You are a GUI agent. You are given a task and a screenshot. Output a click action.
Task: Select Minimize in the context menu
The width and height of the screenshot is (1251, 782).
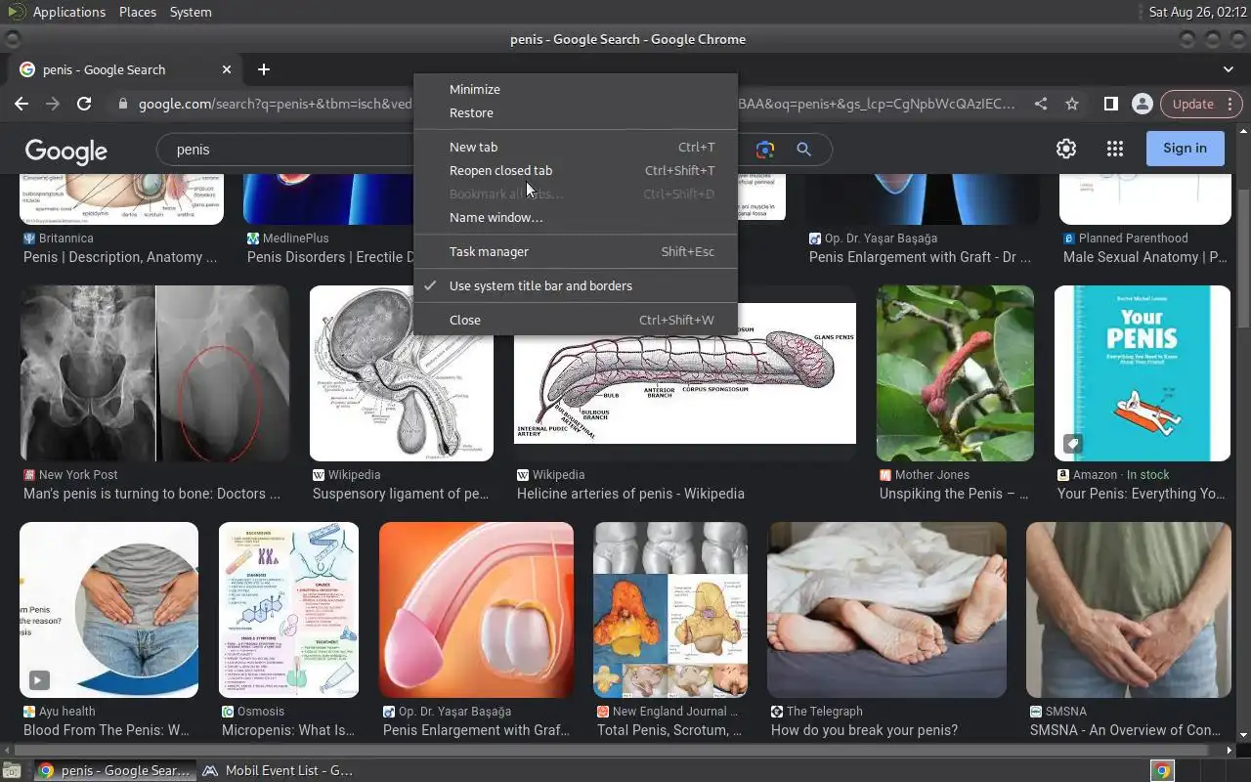click(576, 89)
